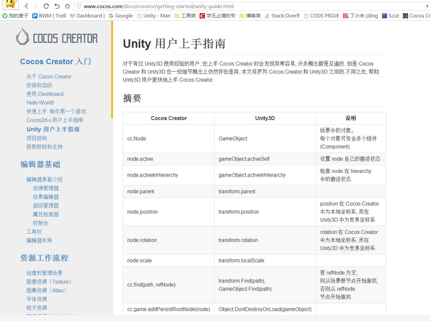Open the 我的麦子 bookmark
Viewport: 430px width, 321px height.
pos(16,16)
